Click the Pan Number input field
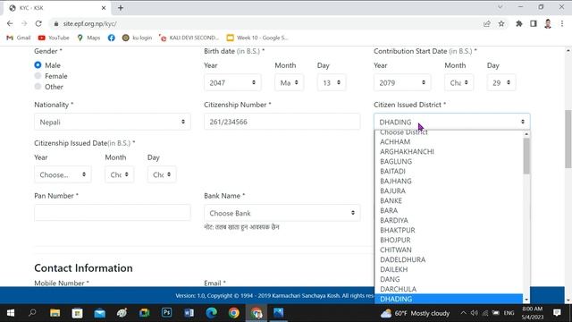This screenshot has width=572, height=322. click(x=113, y=213)
